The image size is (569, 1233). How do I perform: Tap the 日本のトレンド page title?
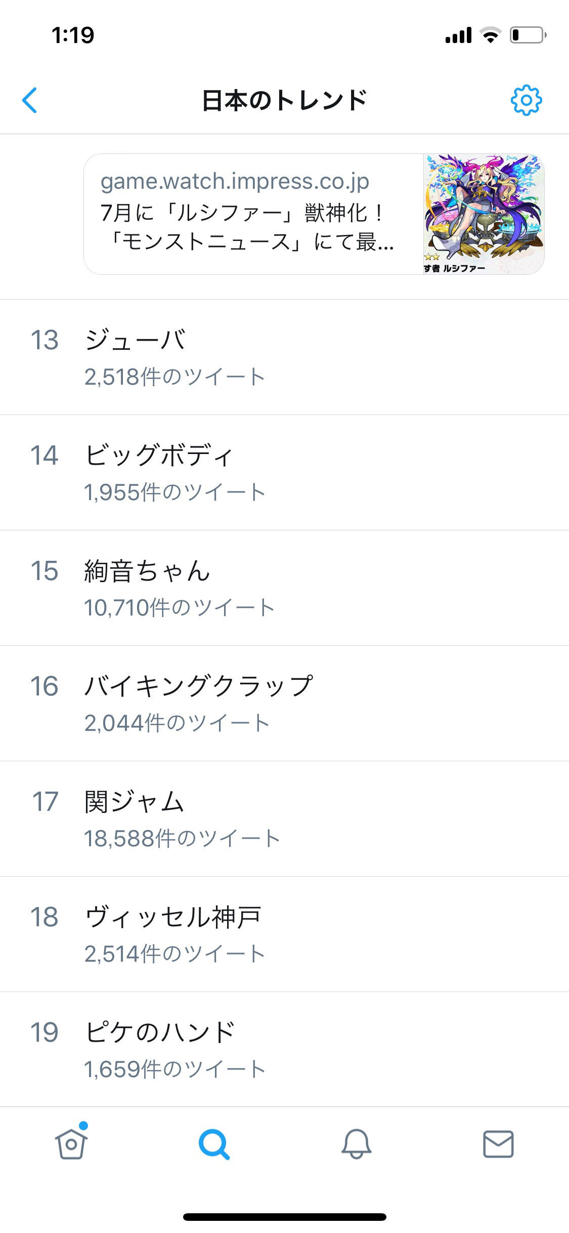(x=284, y=100)
